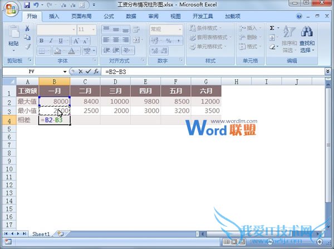The width and height of the screenshot is (334, 249).
Task: Switch to 公式 tab
Action: click(x=109, y=16)
